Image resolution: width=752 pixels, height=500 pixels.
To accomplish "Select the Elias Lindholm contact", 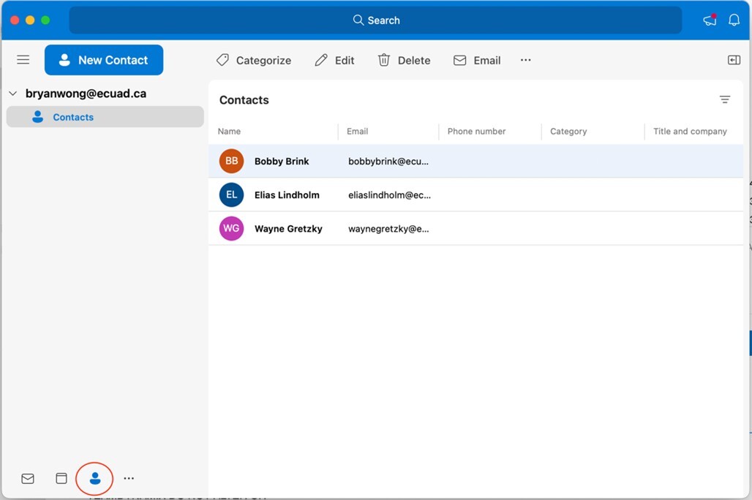I will (475, 194).
